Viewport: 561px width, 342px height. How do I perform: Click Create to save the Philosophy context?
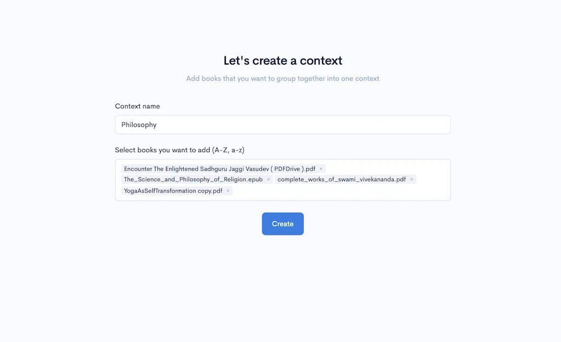pyautogui.click(x=283, y=223)
